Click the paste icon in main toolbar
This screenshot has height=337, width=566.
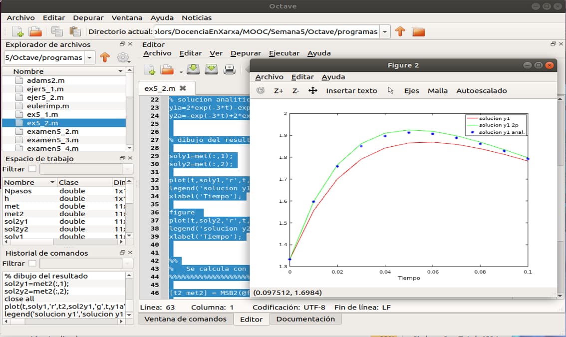tap(75, 31)
